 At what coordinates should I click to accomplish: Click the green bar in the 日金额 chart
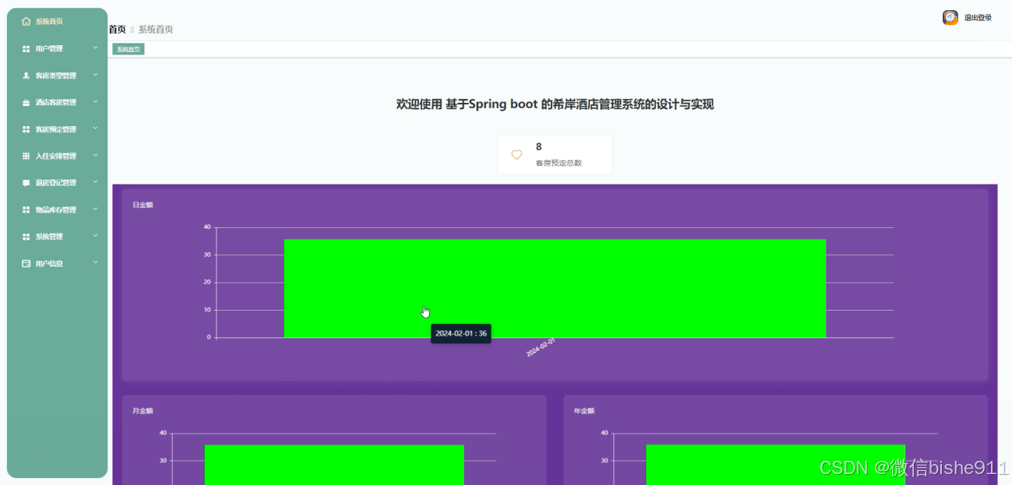pos(555,288)
